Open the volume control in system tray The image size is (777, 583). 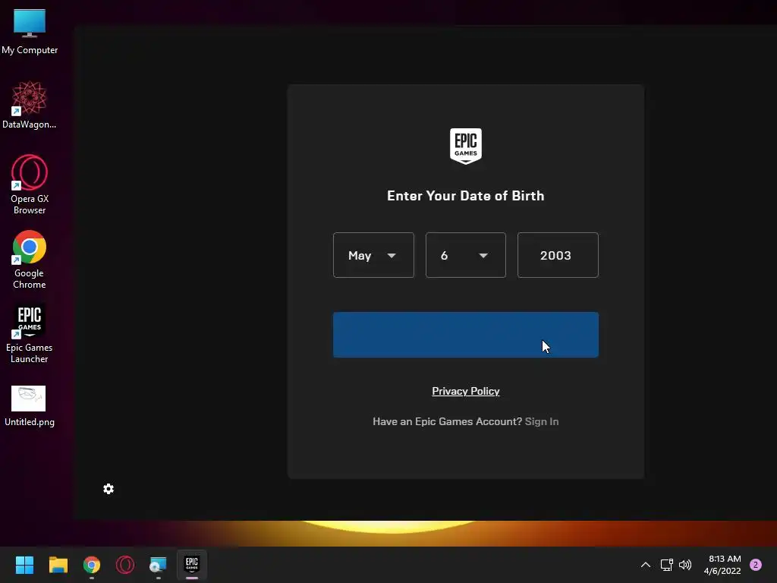pyautogui.click(x=685, y=565)
